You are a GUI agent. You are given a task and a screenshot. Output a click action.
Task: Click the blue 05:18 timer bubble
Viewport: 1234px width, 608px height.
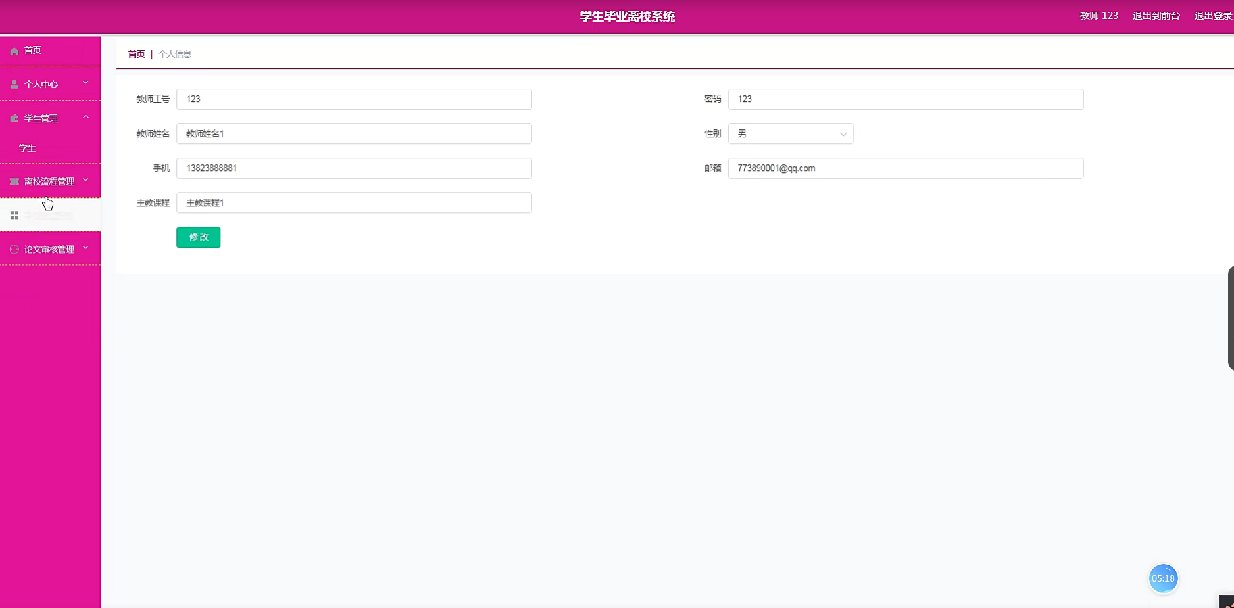coord(1163,578)
